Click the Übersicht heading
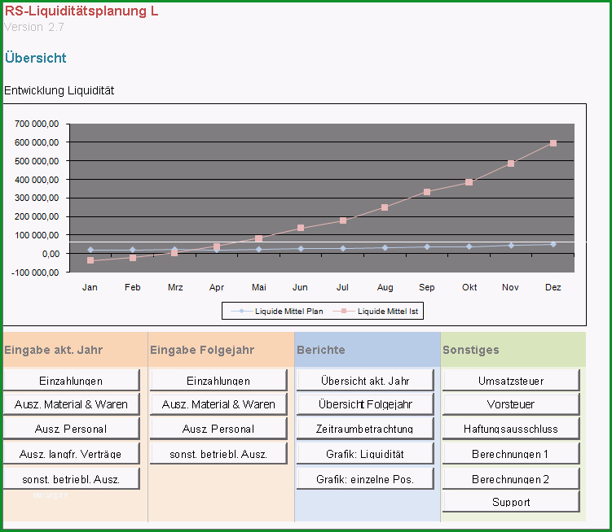612x532 pixels. [x=36, y=58]
